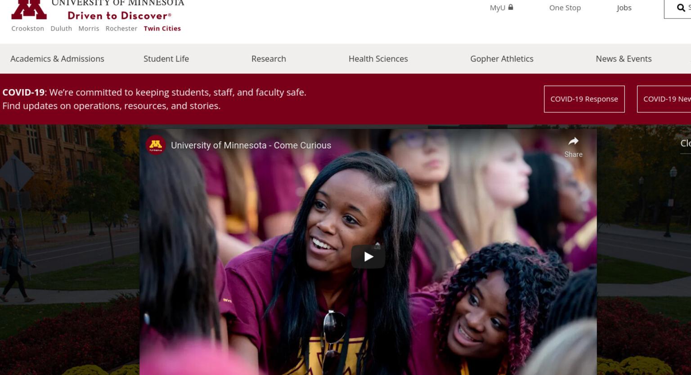Open the Academics & Admissions menu

point(57,59)
